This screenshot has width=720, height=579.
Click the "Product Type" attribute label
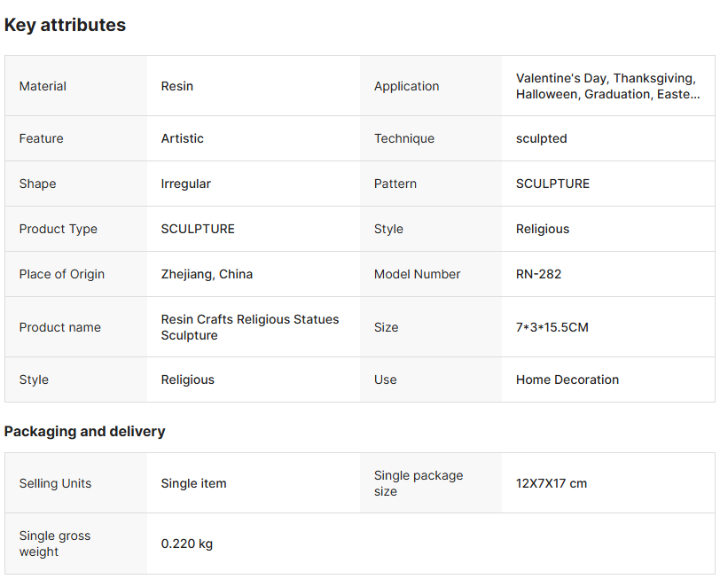[x=59, y=229]
